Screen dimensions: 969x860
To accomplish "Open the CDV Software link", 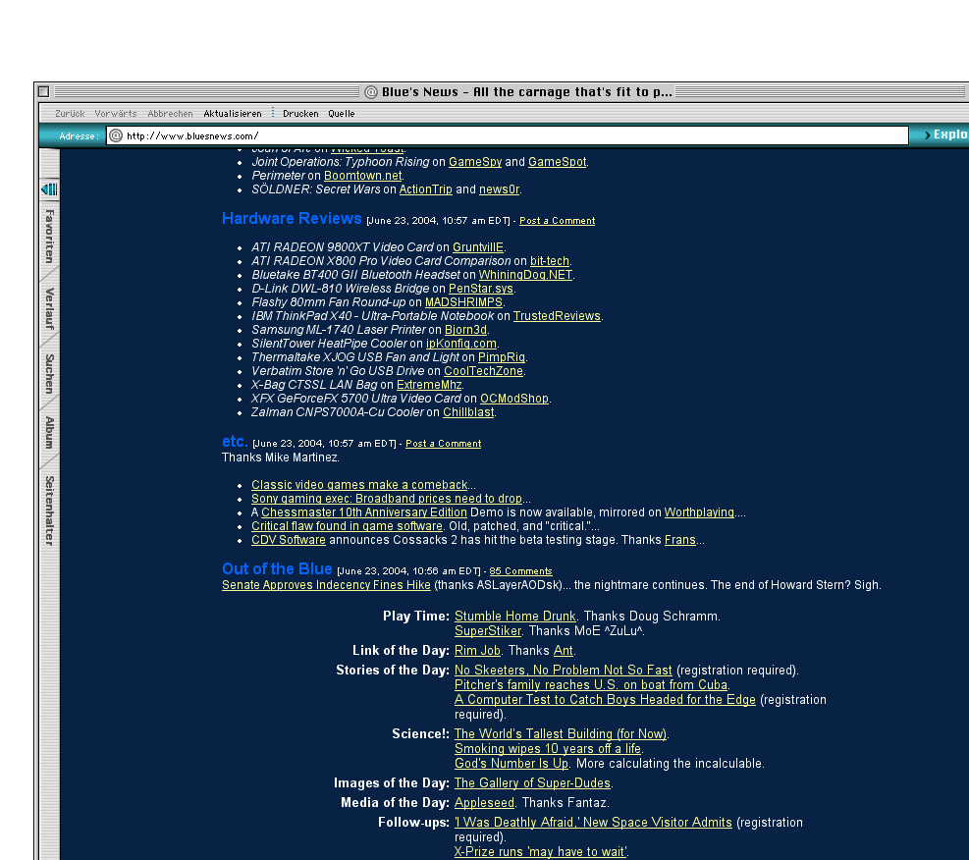I will (288, 540).
